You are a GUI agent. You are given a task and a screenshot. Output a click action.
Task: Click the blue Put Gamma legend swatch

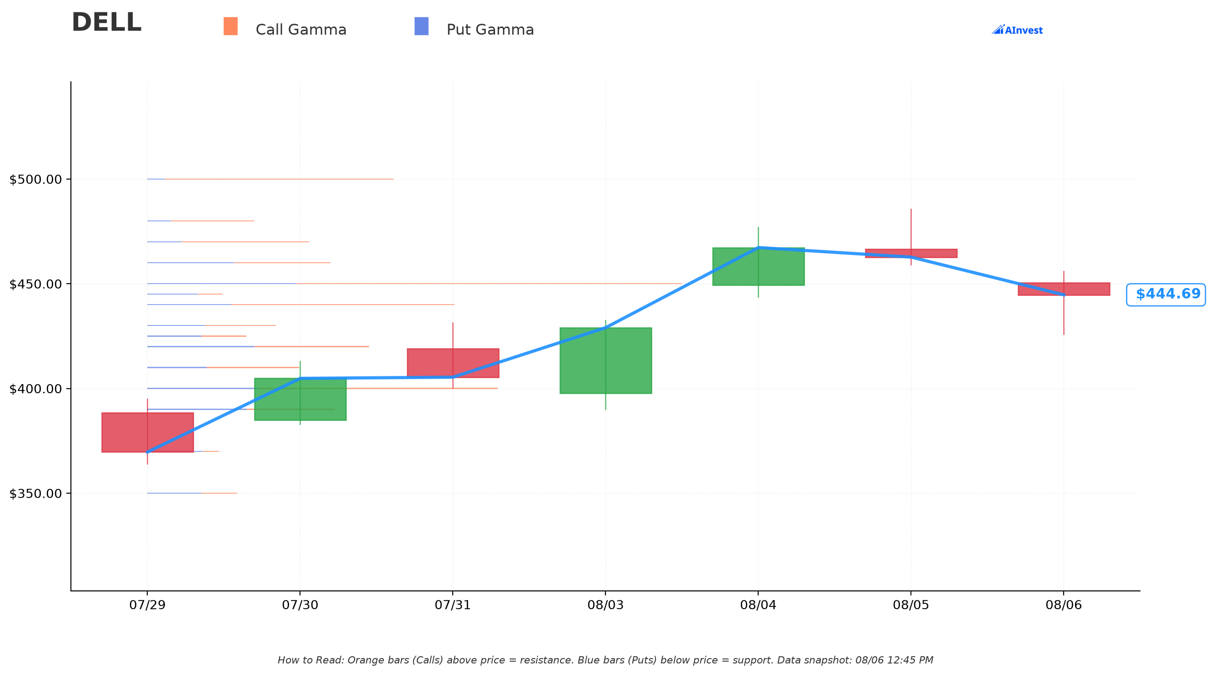421,26
